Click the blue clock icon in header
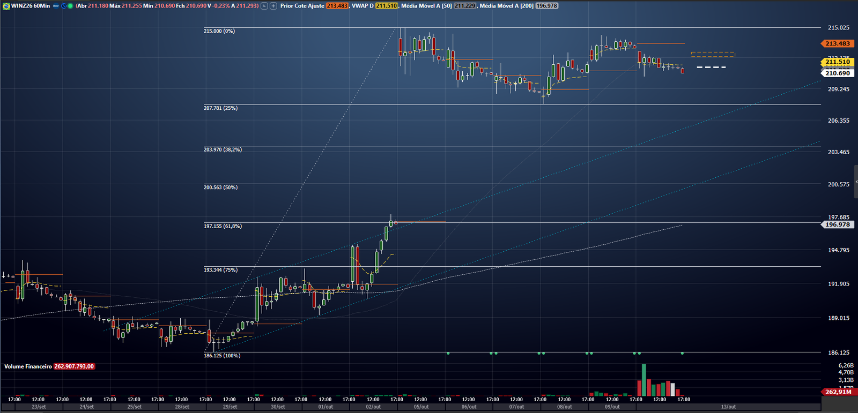This screenshot has width=858, height=413. [64, 6]
